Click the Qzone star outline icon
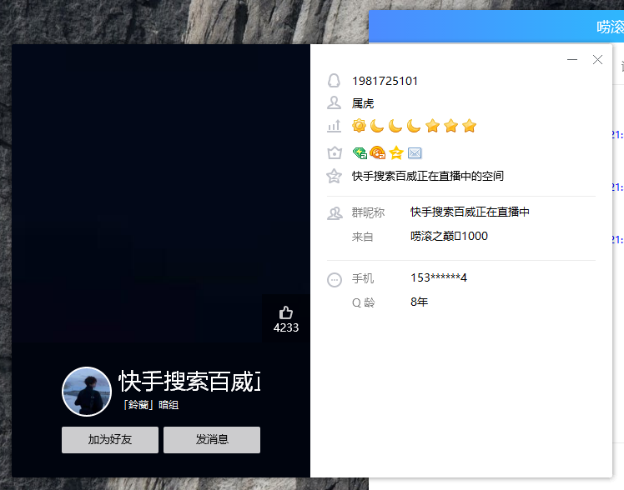This screenshot has height=490, width=624. pos(334,176)
